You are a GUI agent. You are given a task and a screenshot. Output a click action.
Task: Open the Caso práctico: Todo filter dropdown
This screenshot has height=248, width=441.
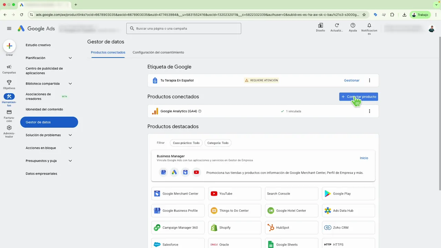point(186,143)
